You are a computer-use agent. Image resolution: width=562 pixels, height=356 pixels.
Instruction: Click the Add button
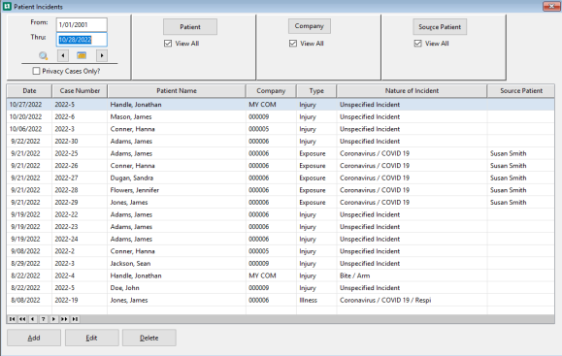pyautogui.click(x=34, y=338)
